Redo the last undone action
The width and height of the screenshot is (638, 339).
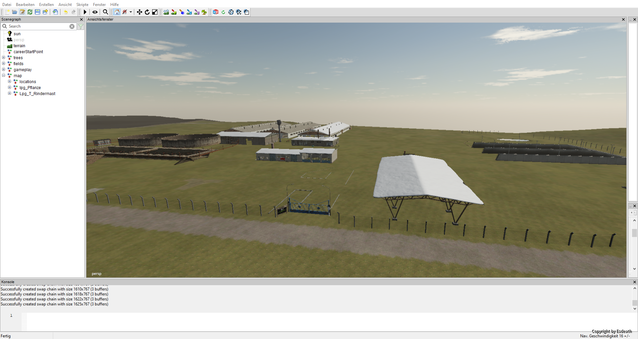click(x=73, y=12)
